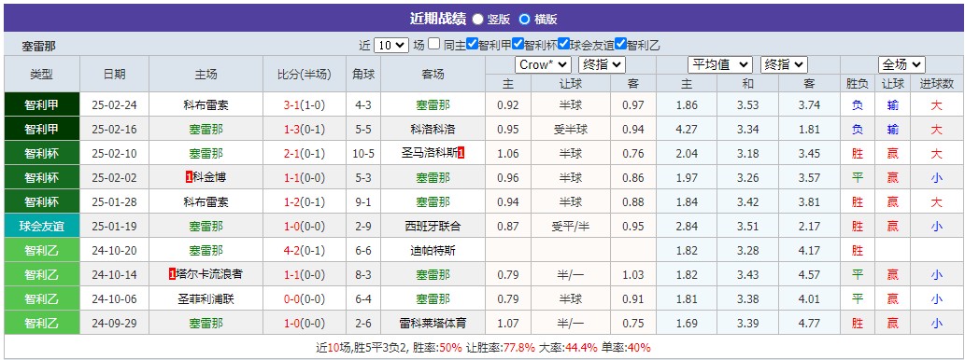The height and width of the screenshot is (360, 965).
Task: Click the red card badge beside 塔尔卡流浪者
Action: coord(172,274)
